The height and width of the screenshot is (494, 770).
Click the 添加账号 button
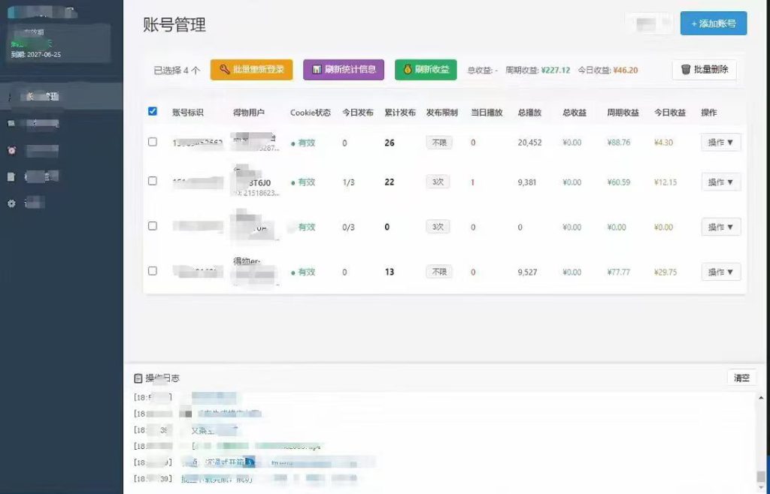click(x=714, y=23)
